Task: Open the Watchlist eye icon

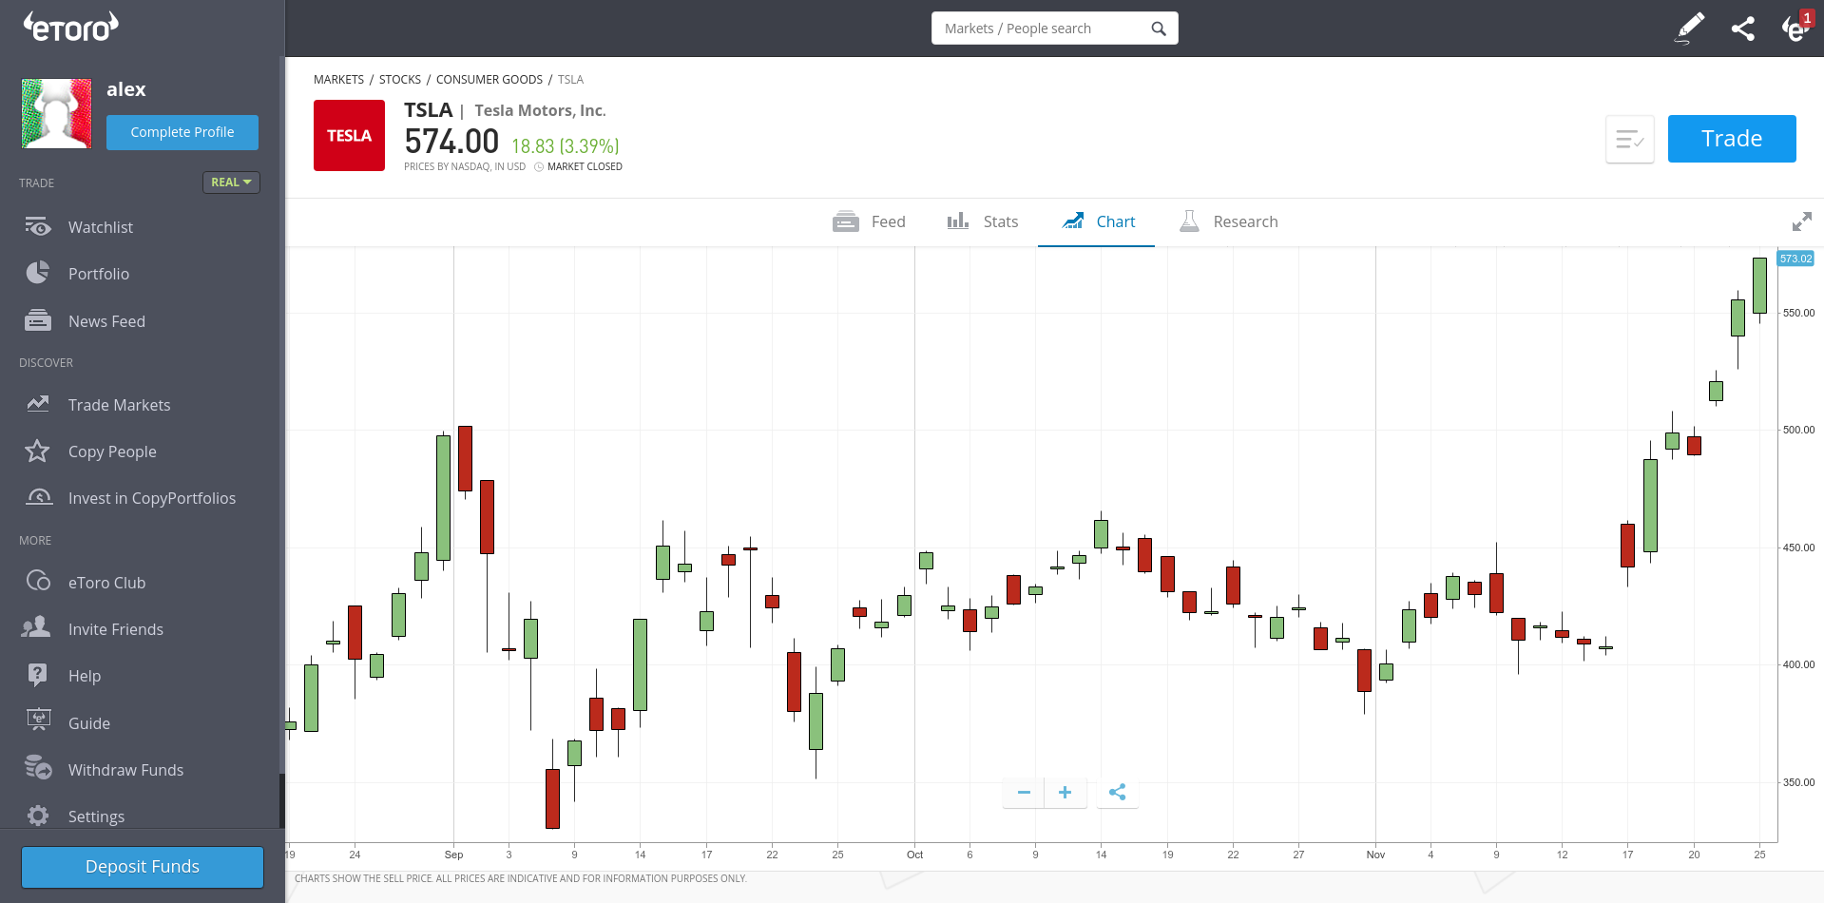Action: tap(37, 227)
